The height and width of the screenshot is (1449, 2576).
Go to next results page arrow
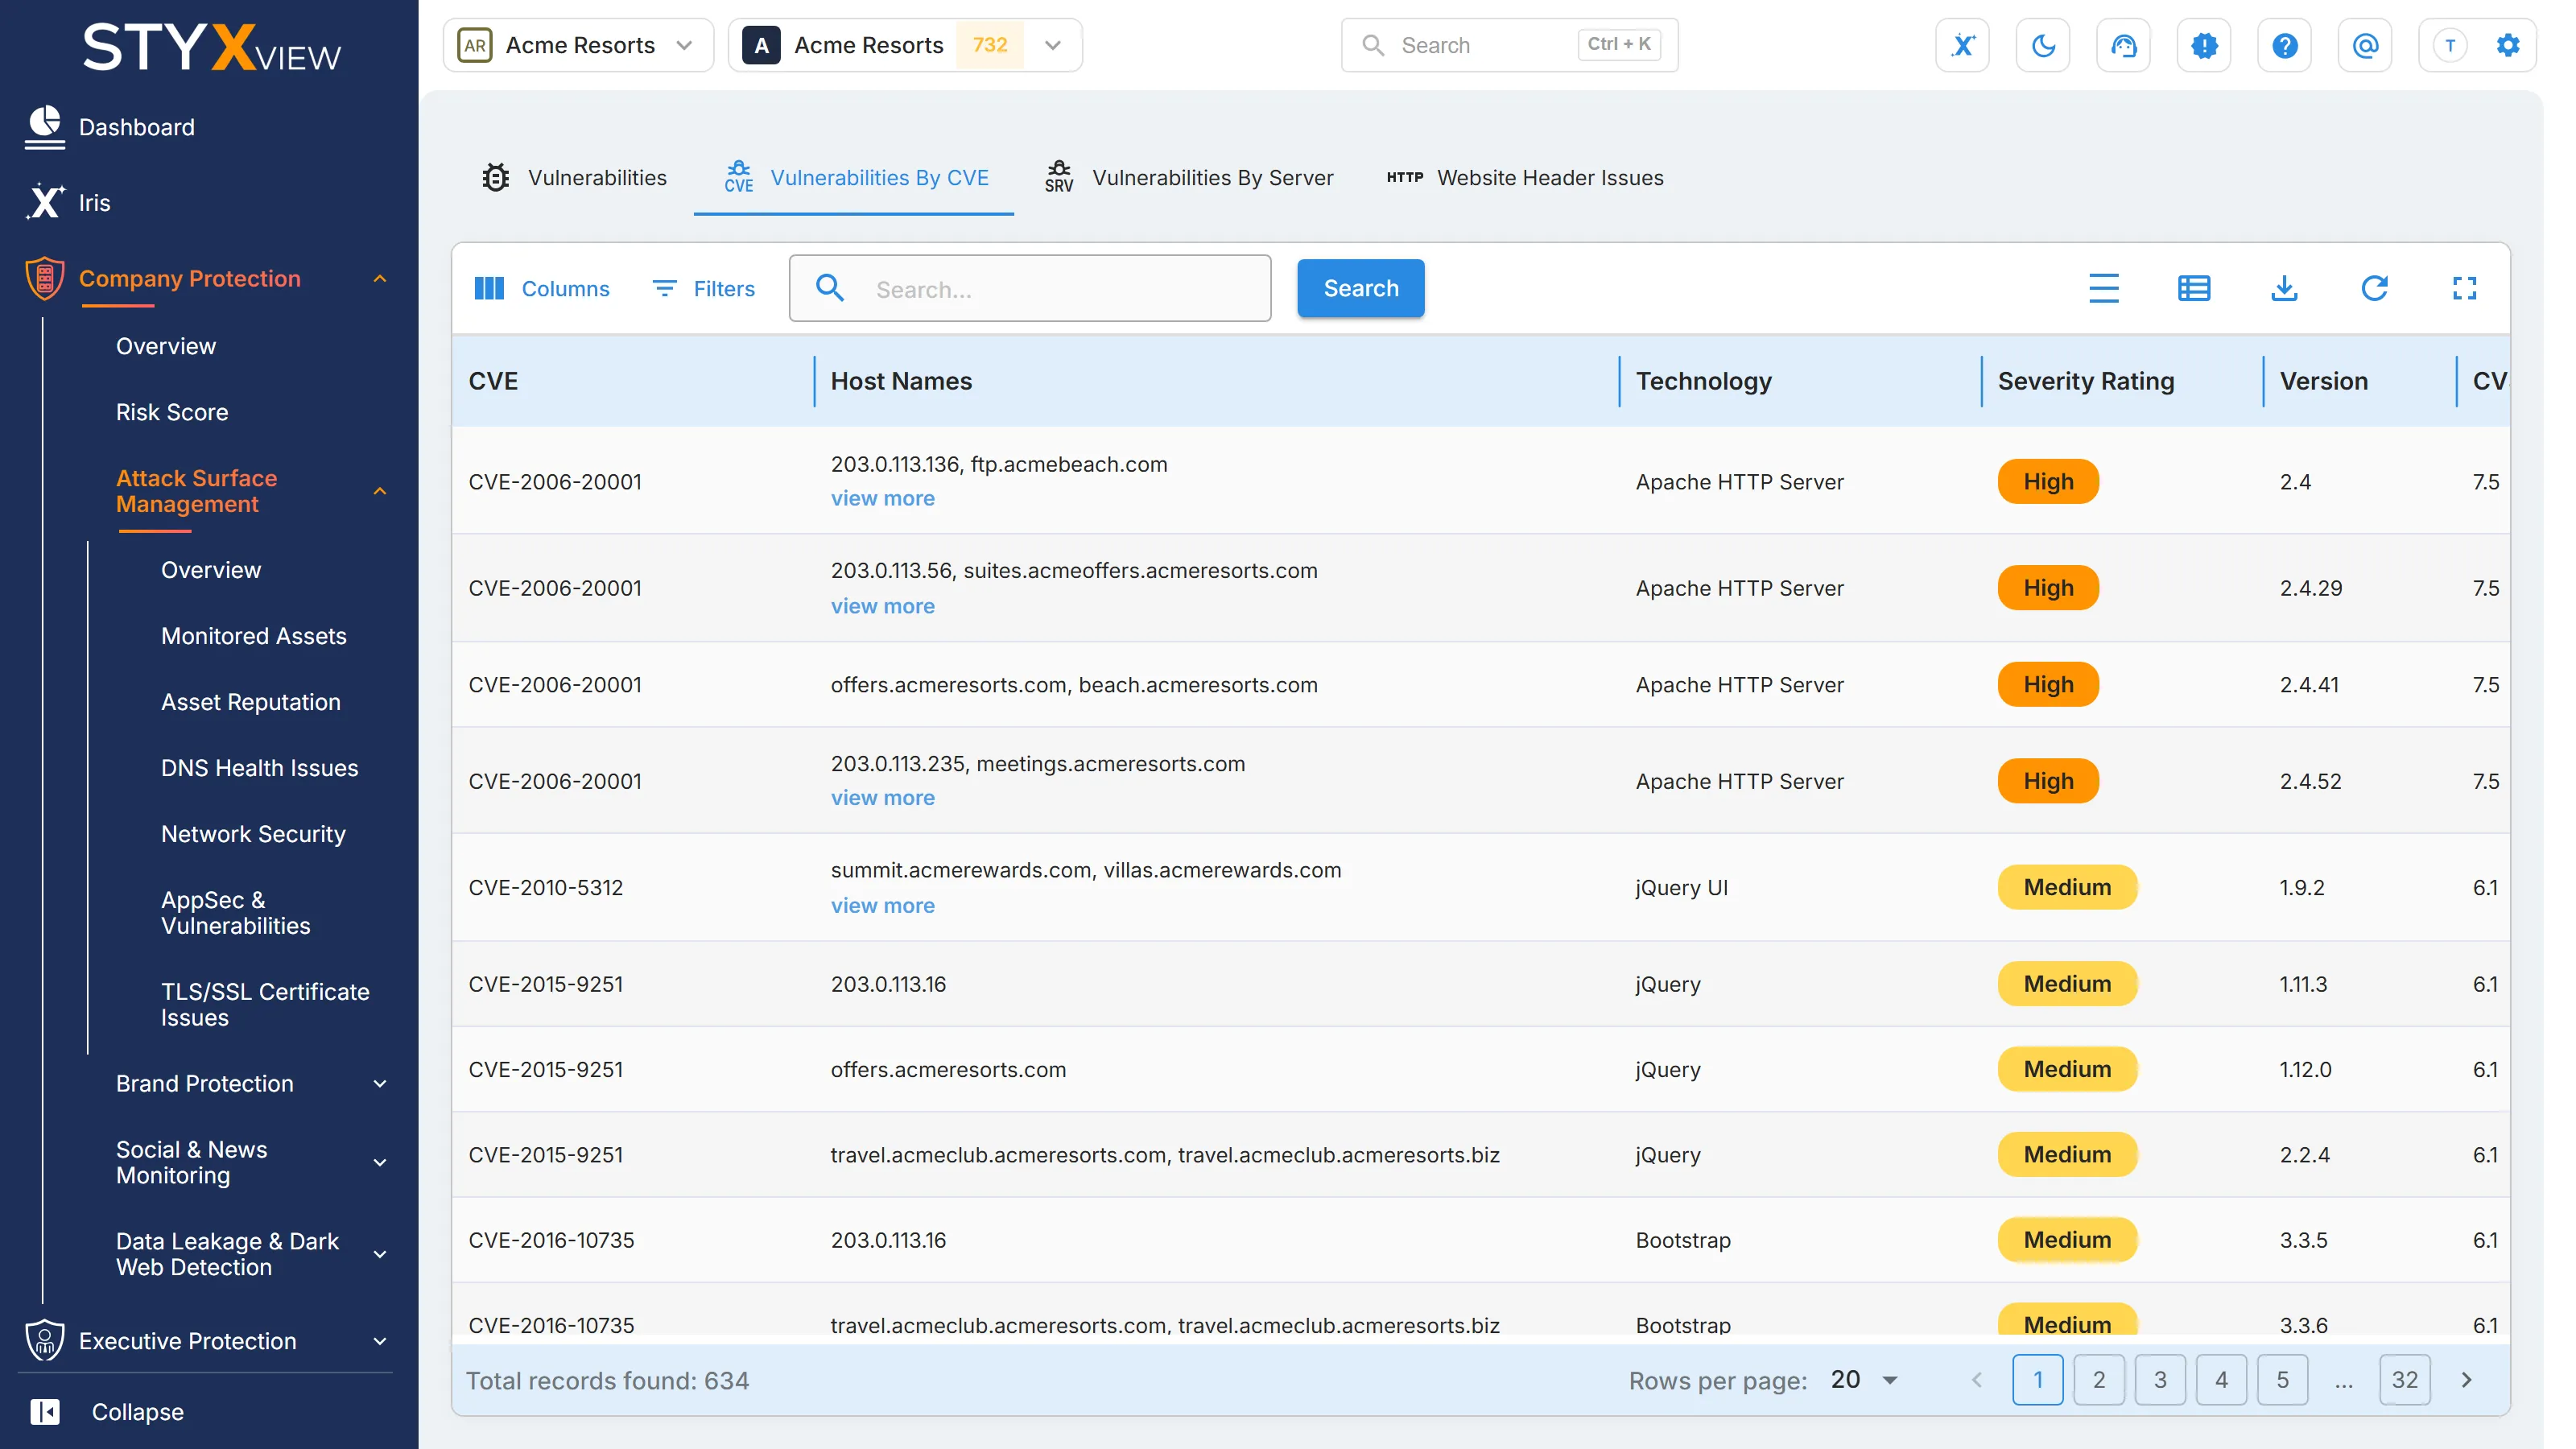click(x=2466, y=1379)
